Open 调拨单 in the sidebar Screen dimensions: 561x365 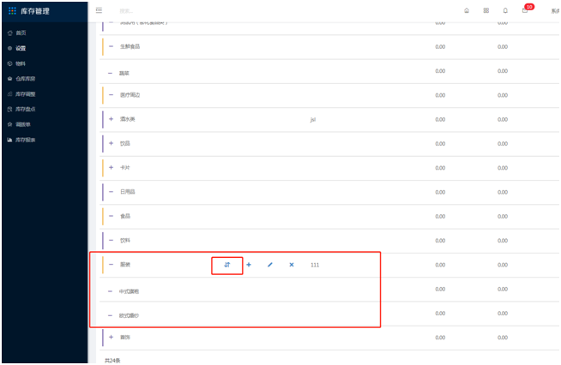point(23,124)
